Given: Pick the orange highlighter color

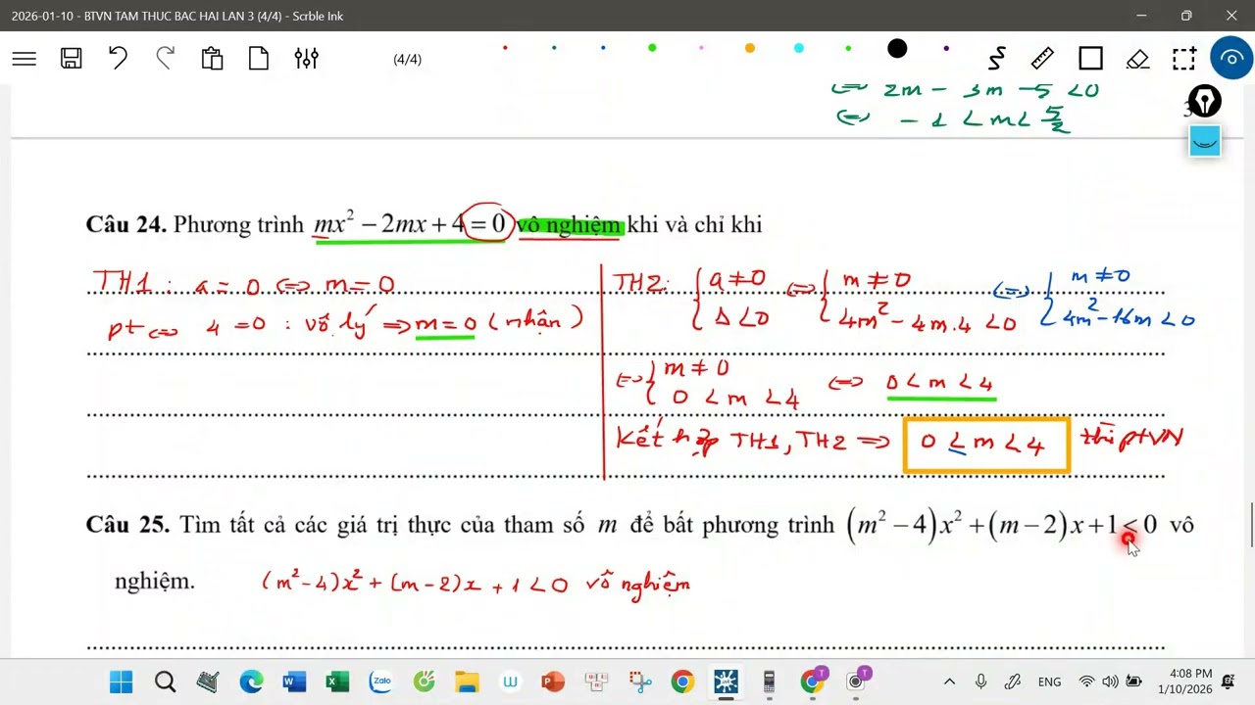Looking at the screenshot, I should click(x=750, y=48).
